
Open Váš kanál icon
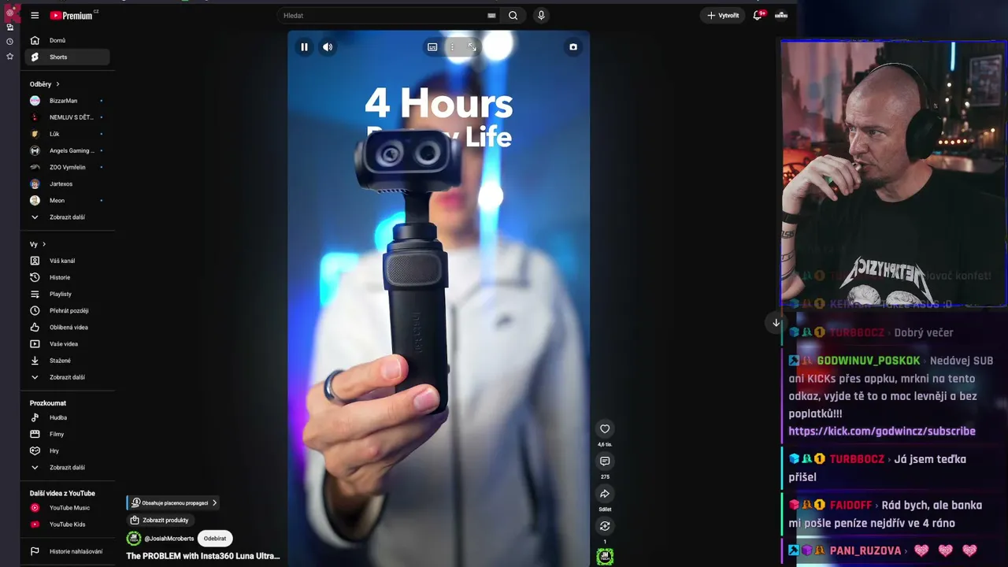35,261
